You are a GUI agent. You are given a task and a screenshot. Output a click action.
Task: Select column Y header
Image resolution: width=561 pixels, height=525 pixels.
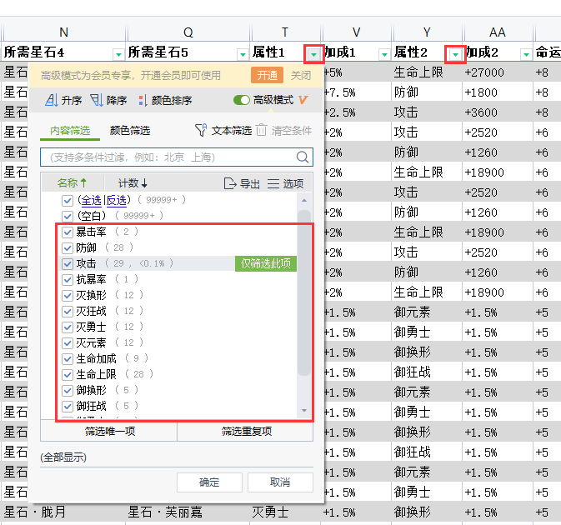[x=427, y=32]
